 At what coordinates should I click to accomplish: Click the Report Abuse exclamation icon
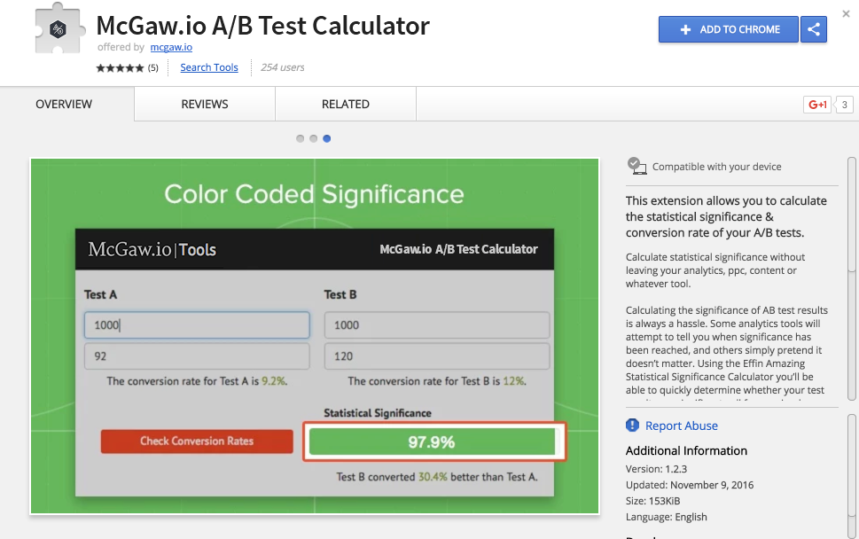coord(632,425)
